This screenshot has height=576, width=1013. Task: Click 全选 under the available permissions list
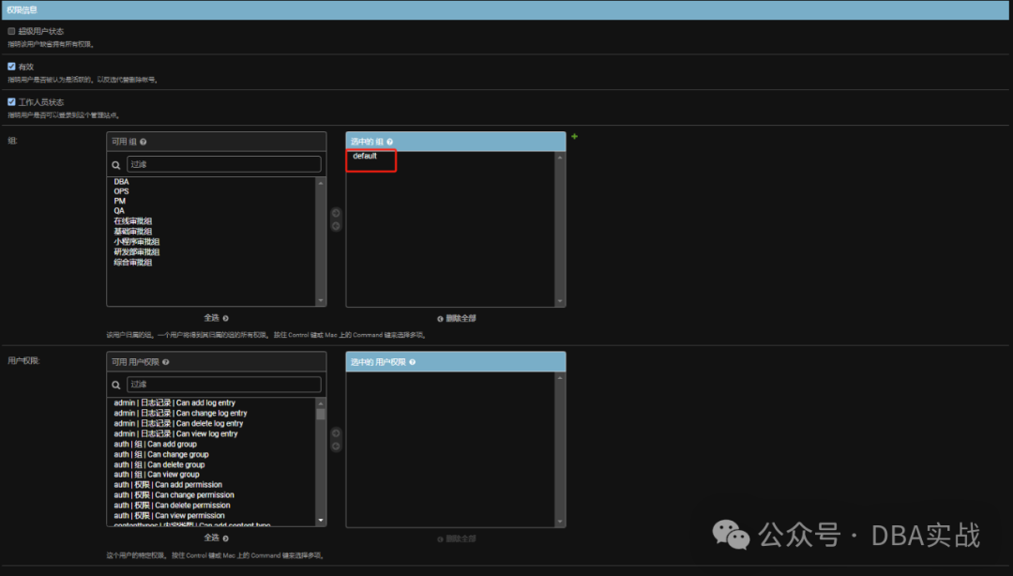tap(216, 538)
